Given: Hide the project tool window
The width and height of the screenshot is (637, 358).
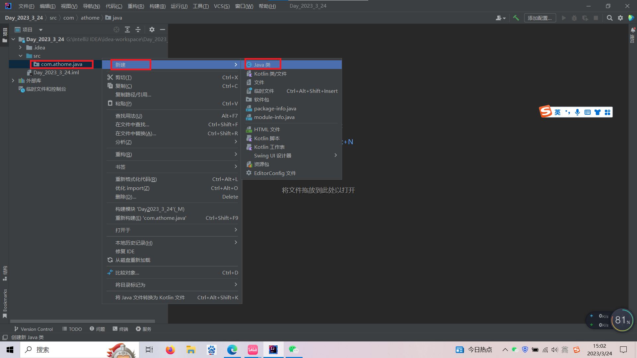Looking at the screenshot, I should 162,30.
